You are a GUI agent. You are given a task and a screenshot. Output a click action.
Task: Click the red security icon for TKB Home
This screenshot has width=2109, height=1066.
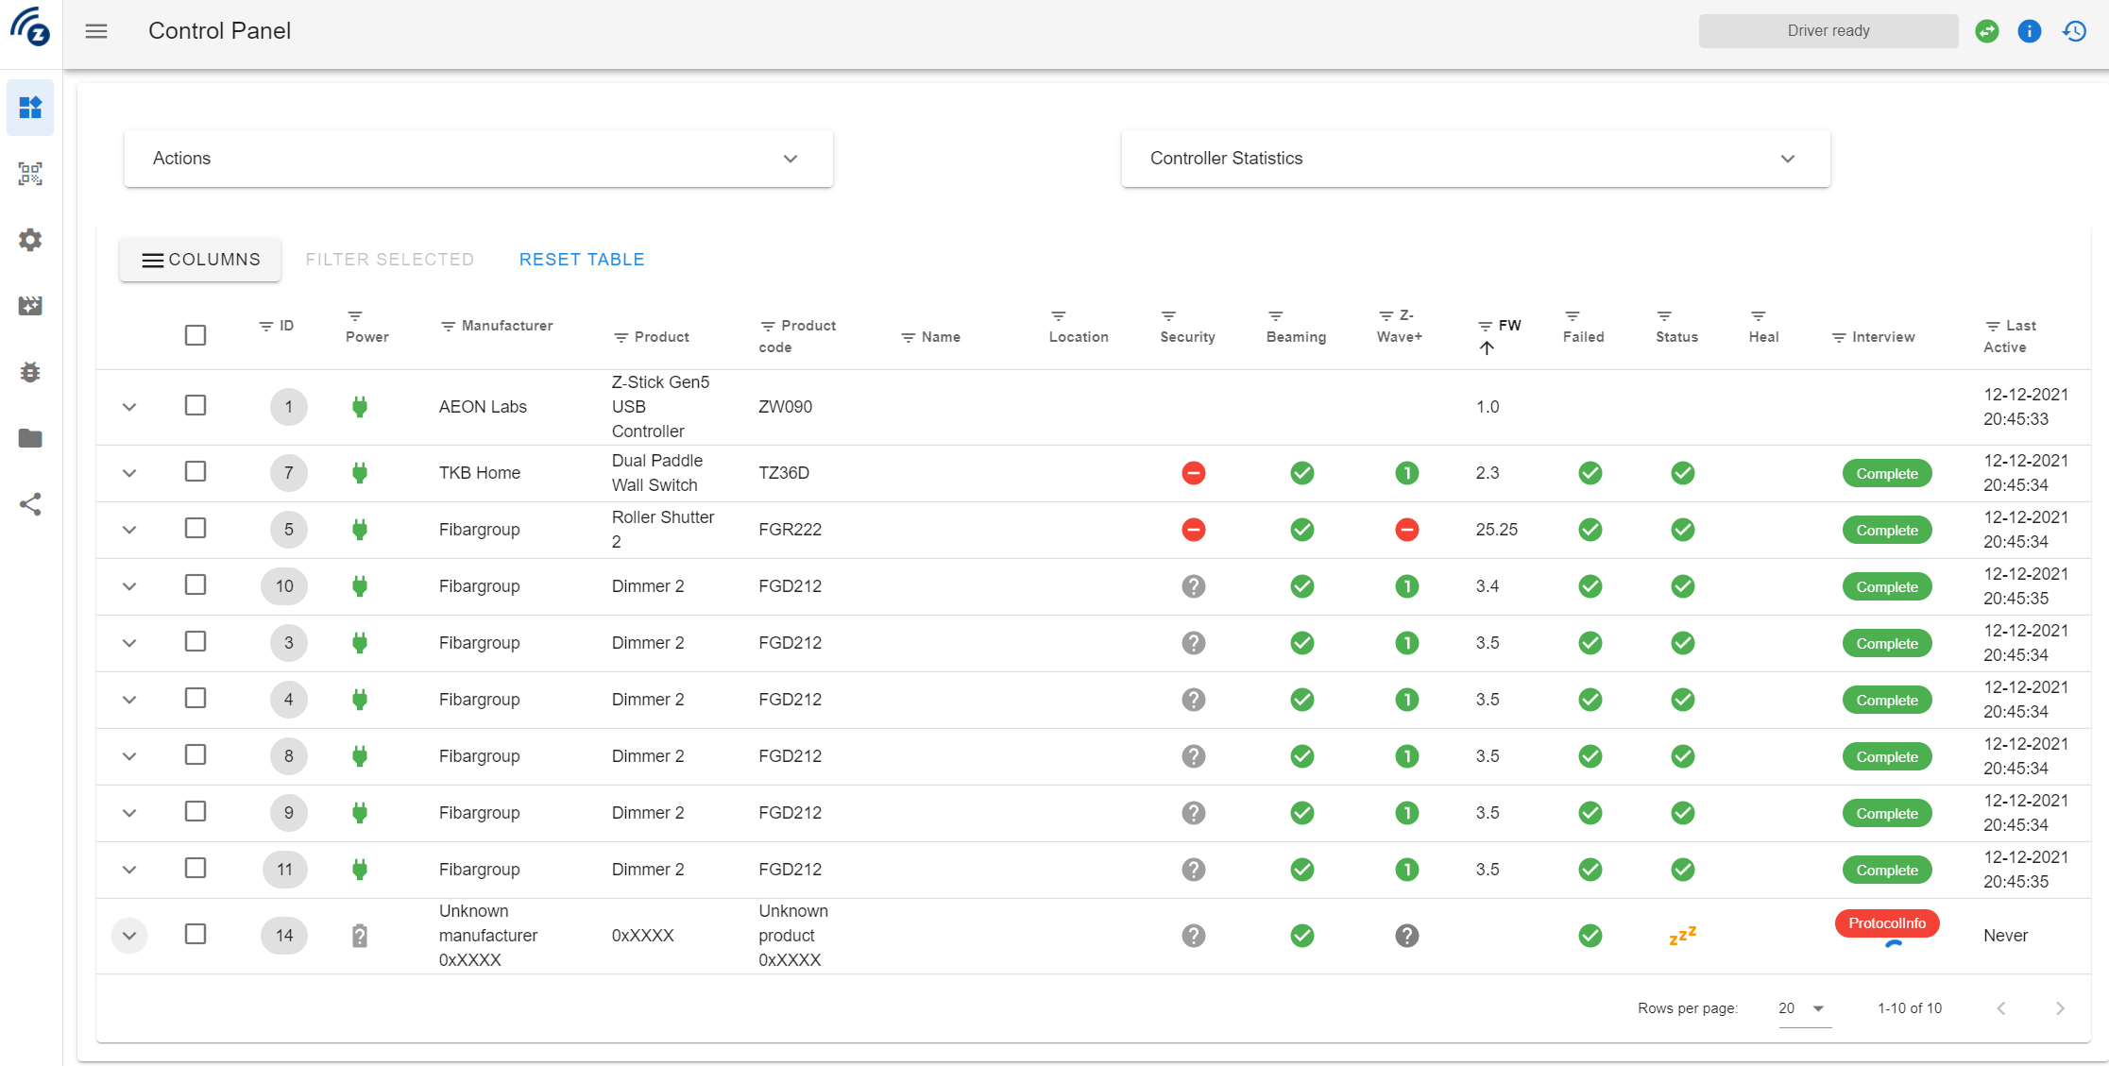coord(1193,473)
